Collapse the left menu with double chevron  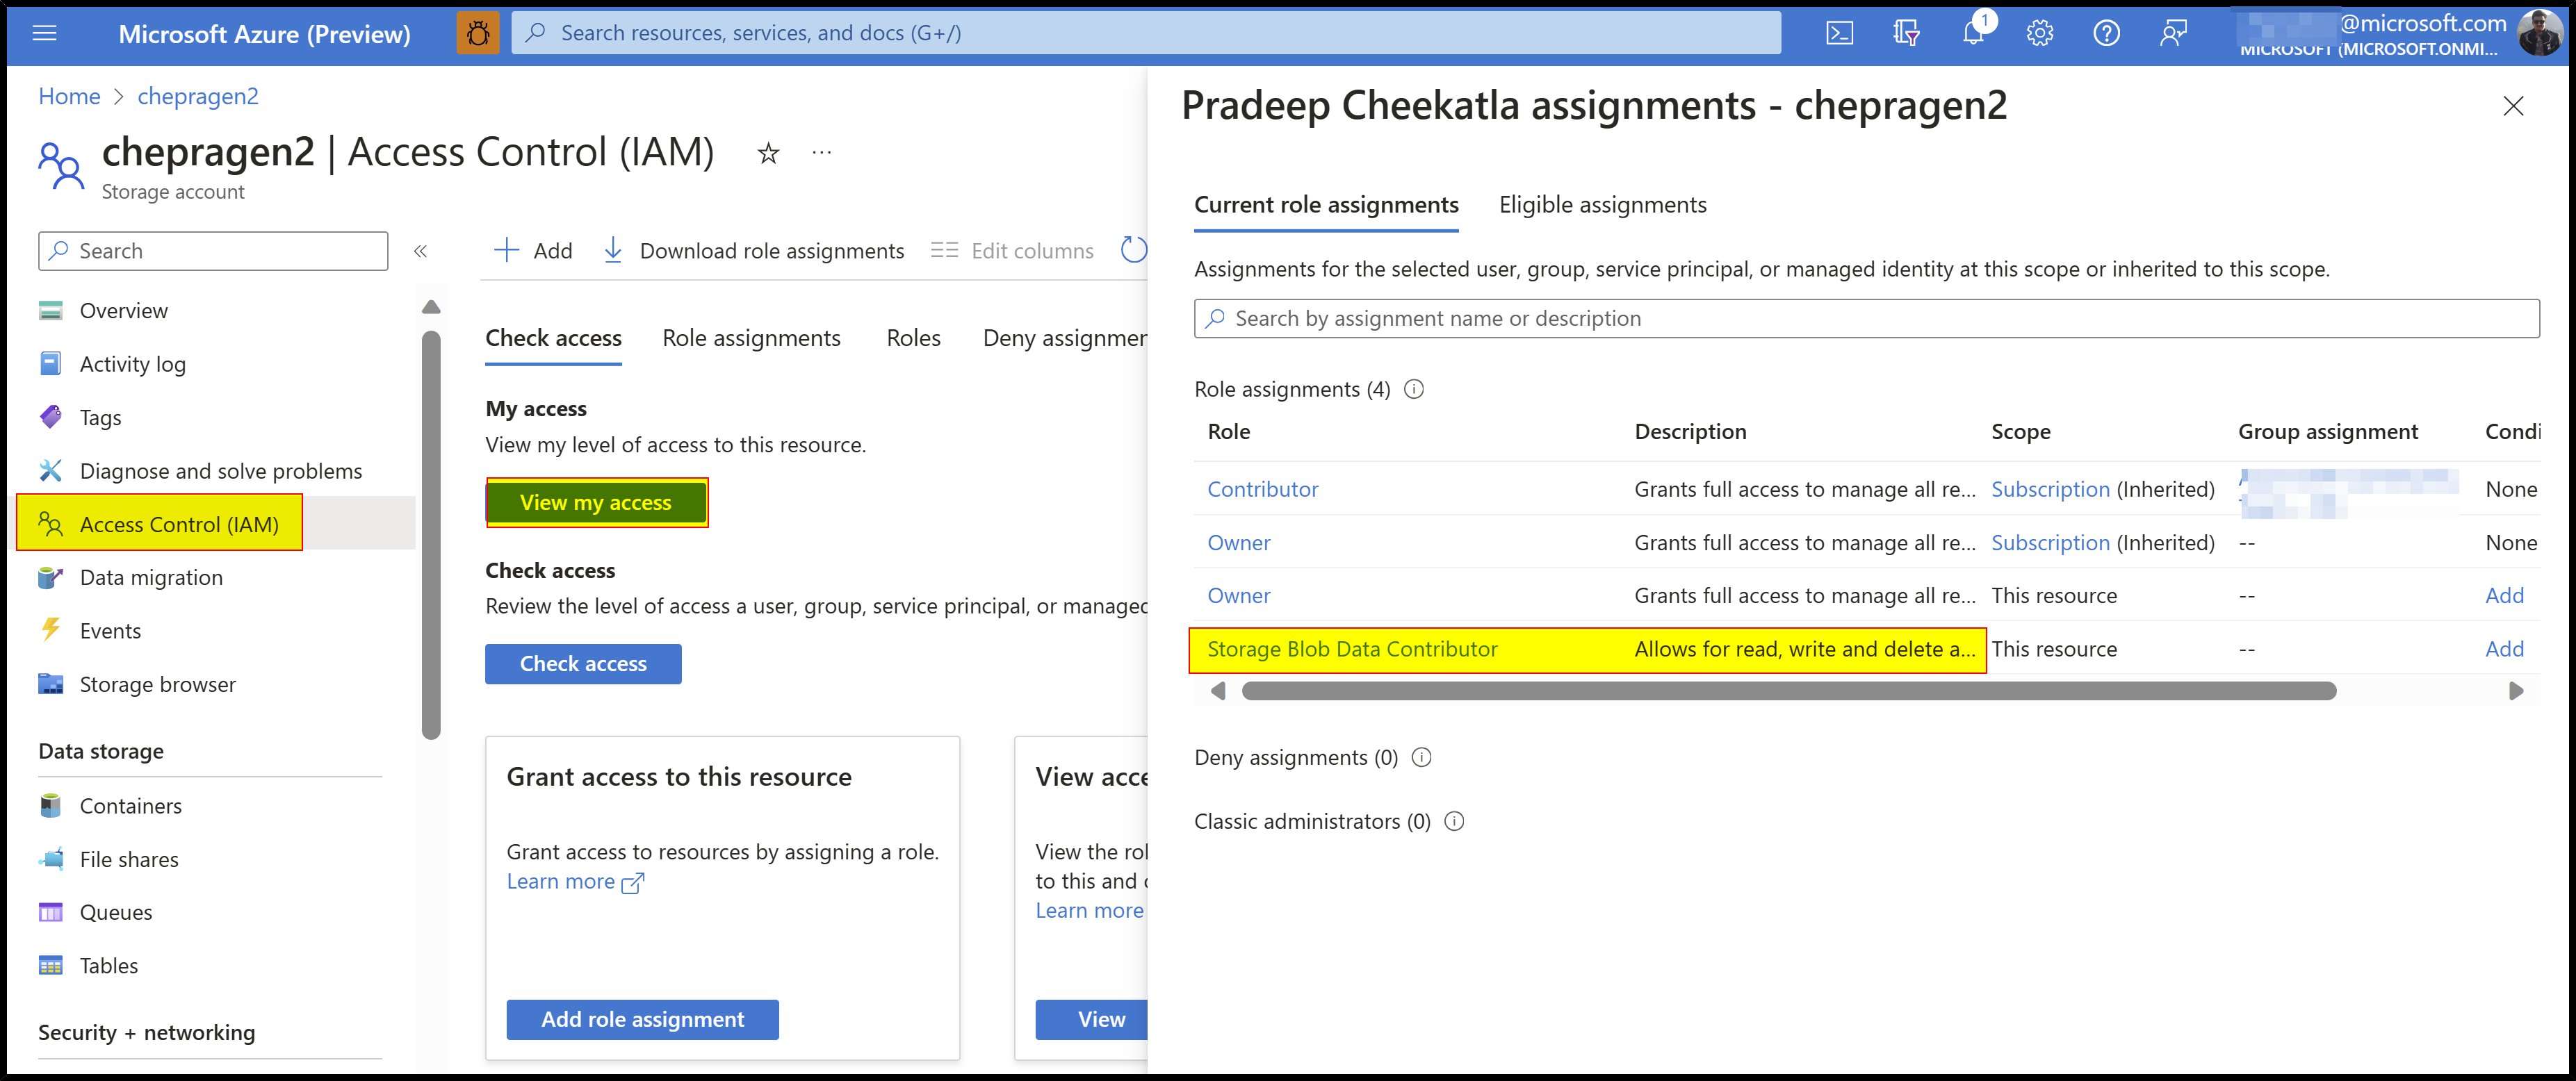click(x=420, y=251)
